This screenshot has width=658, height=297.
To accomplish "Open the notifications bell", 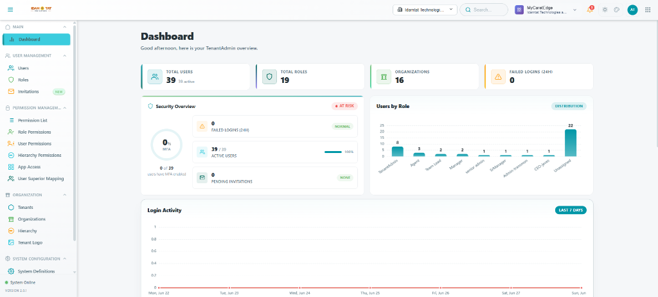I will pos(590,10).
